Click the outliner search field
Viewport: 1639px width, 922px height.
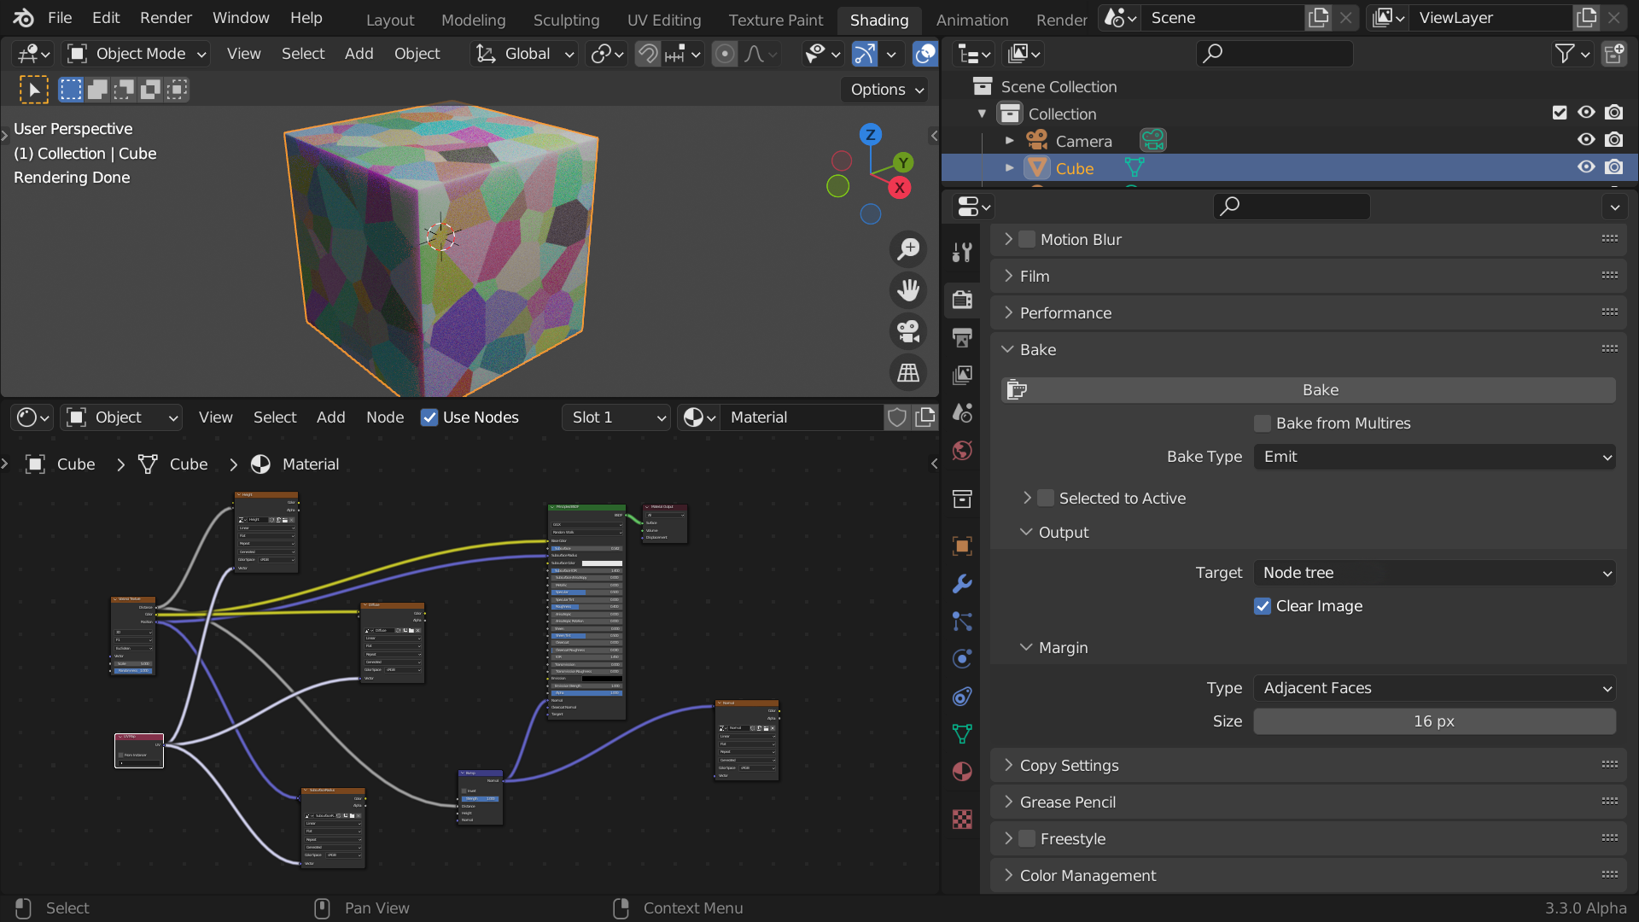1274,54
